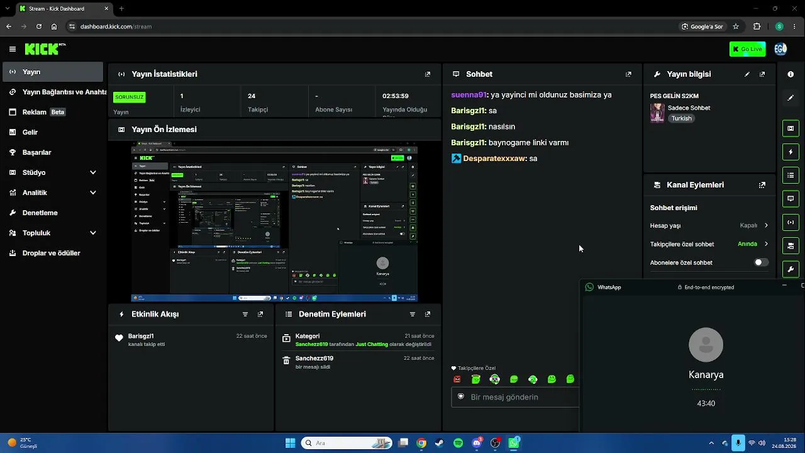805x453 pixels.
Task: Open the Etkinlik Akışı filter icon
Action: (245, 314)
